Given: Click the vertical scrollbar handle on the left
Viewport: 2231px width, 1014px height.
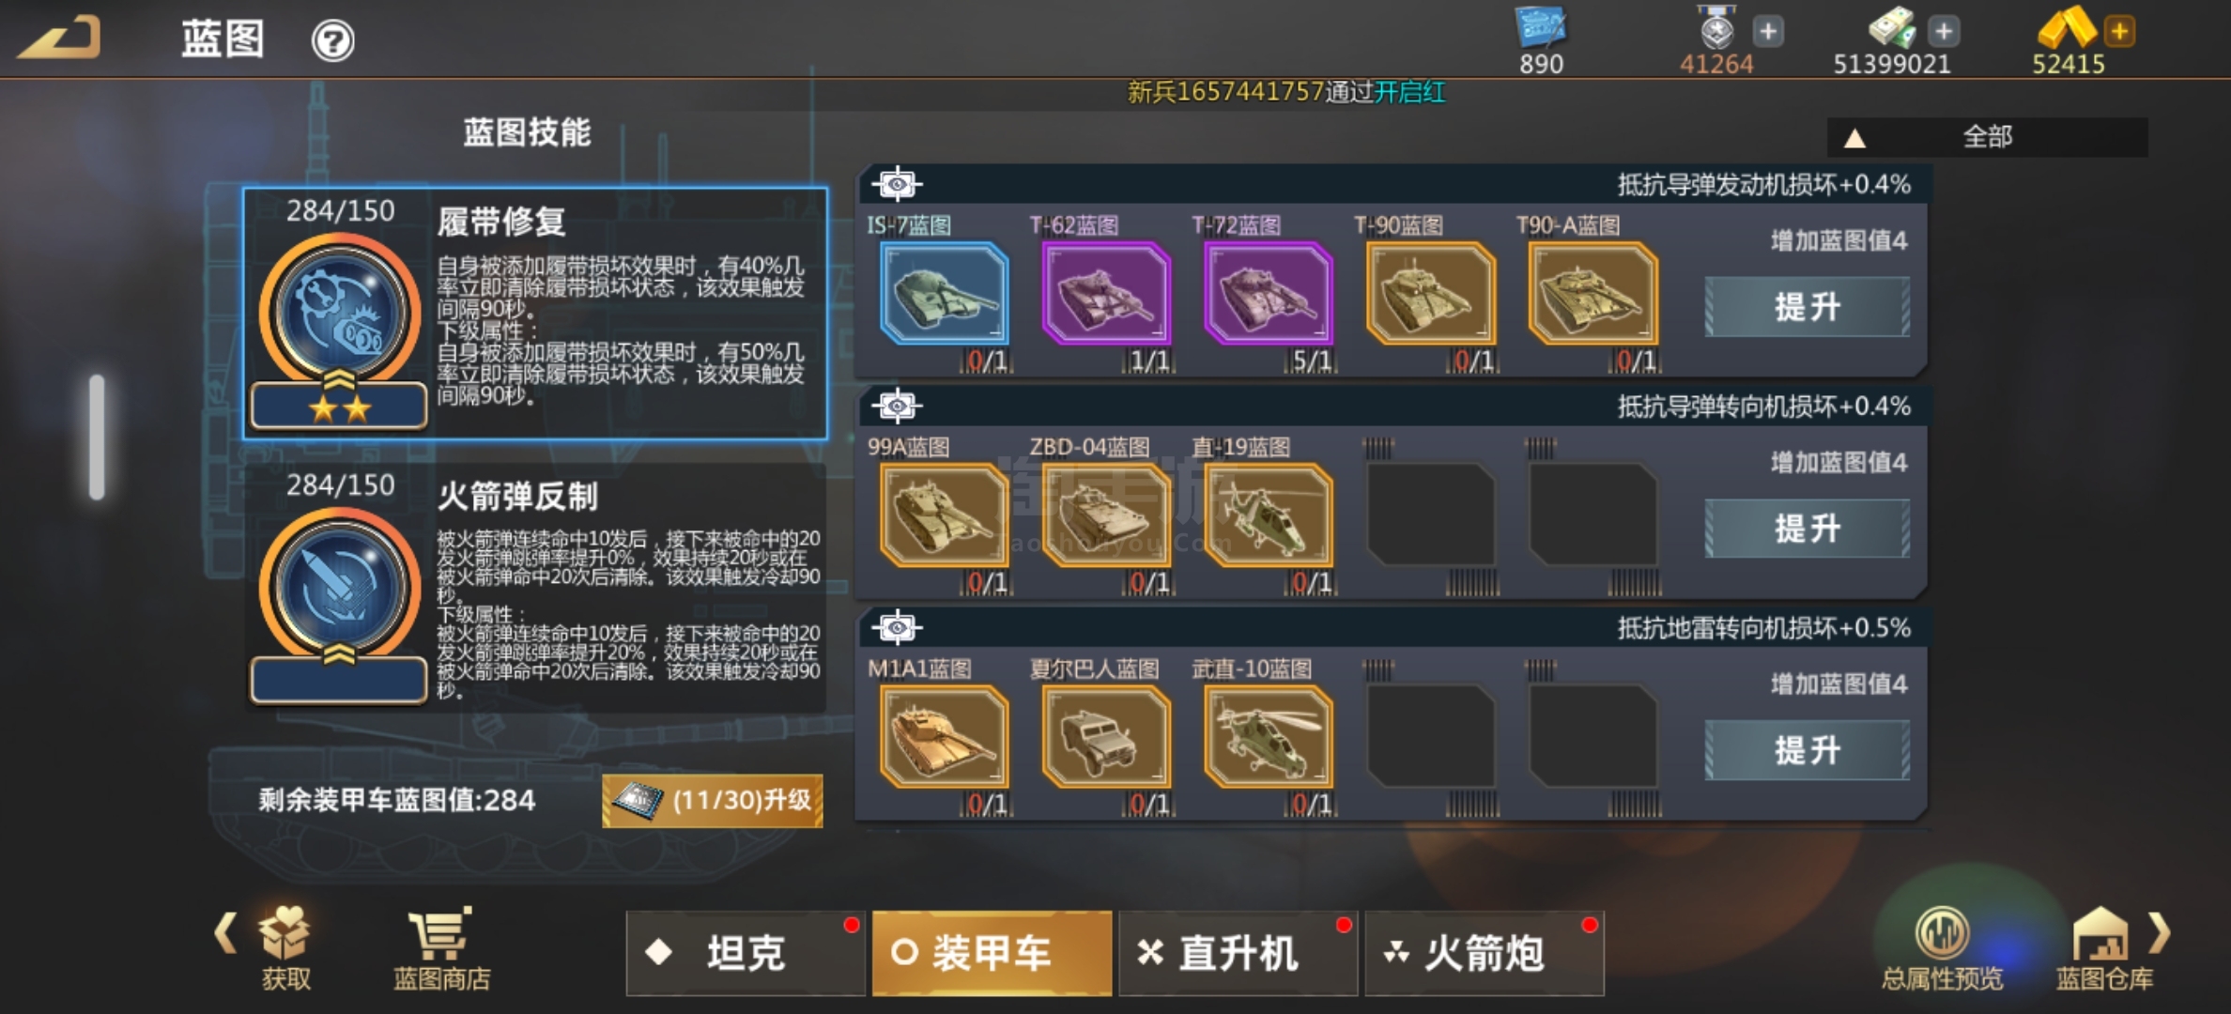Looking at the screenshot, I should (x=97, y=438).
